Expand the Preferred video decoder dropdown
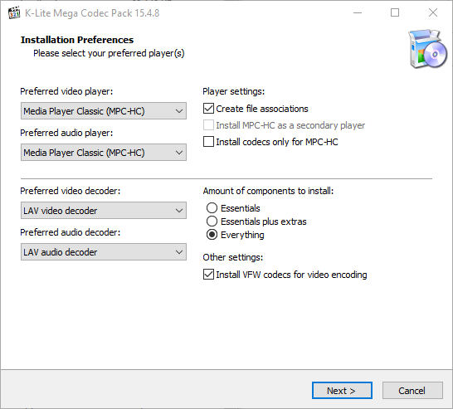 (x=104, y=210)
